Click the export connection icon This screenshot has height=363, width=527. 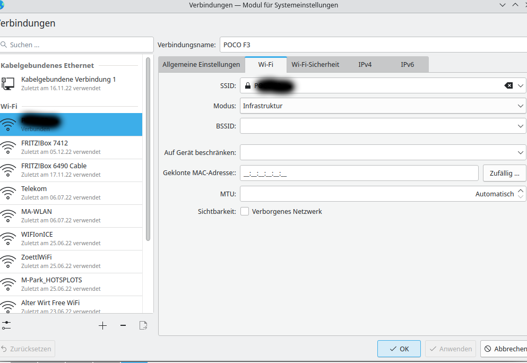click(x=143, y=325)
